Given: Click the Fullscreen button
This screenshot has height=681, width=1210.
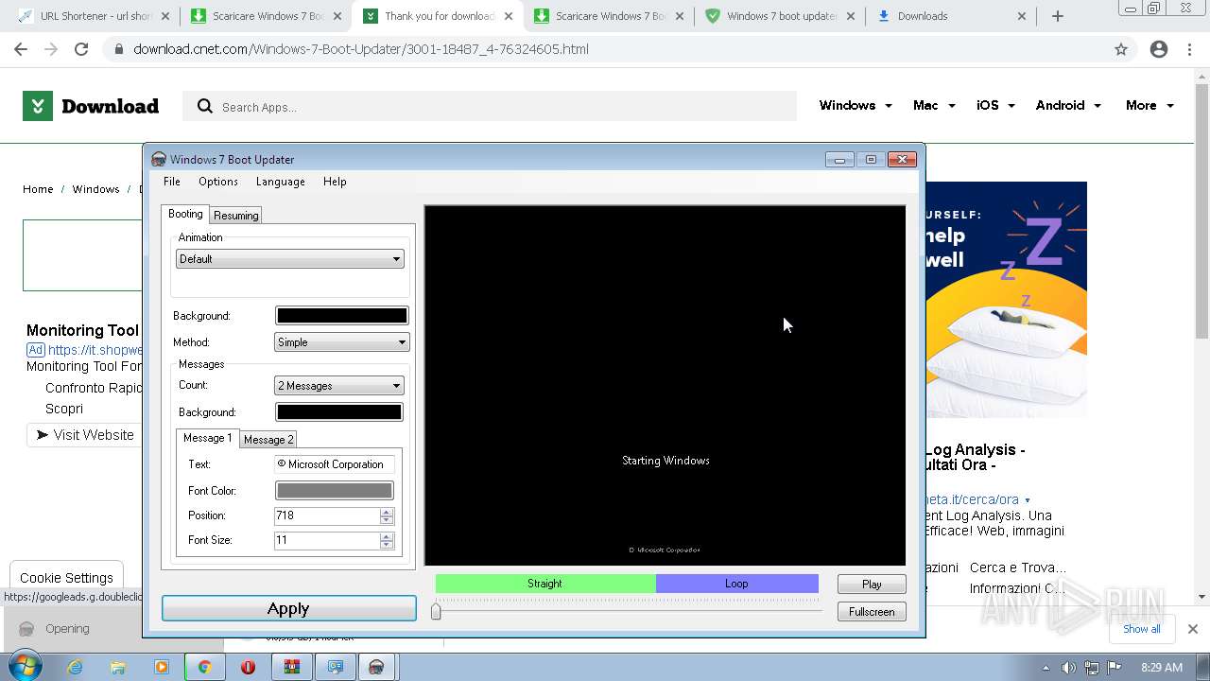Looking at the screenshot, I should click(872, 612).
